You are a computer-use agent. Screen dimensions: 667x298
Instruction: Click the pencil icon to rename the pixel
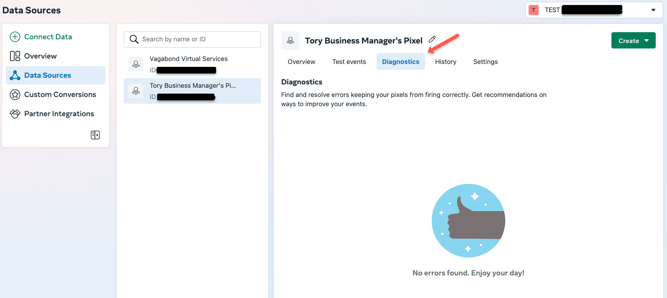pos(433,39)
